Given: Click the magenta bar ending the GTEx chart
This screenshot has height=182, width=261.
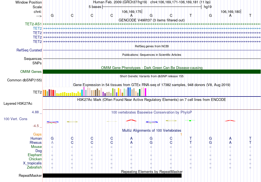Looking at the screenshot, I should [x=146, y=92].
